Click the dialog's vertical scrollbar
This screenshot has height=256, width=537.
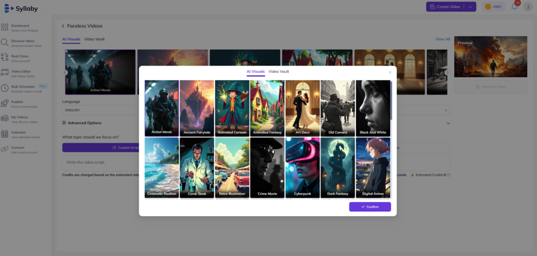click(x=392, y=105)
